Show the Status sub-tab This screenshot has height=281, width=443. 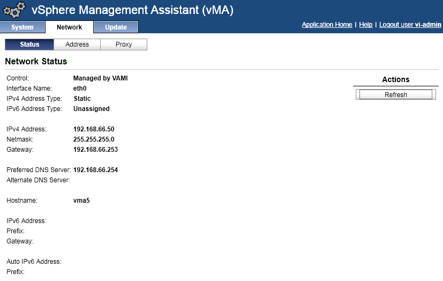point(29,45)
